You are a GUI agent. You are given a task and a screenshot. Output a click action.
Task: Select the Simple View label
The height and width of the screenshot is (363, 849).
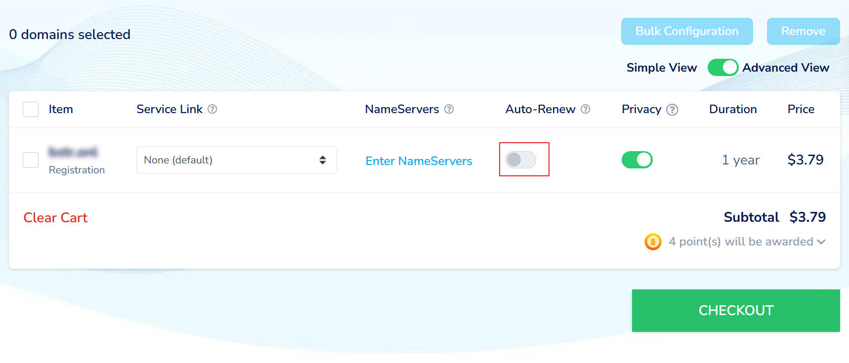click(x=661, y=68)
